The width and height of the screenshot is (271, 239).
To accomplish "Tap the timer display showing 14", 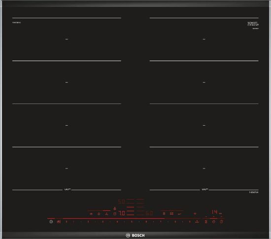I will (214, 212).
